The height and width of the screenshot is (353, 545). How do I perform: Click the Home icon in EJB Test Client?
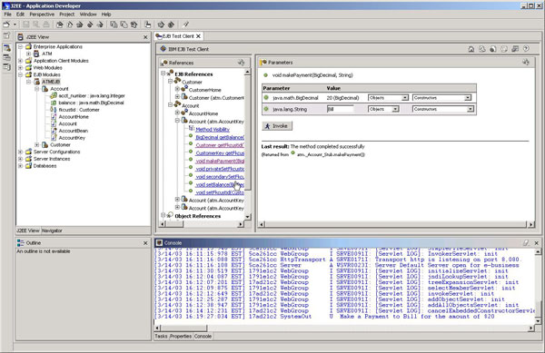[471, 49]
